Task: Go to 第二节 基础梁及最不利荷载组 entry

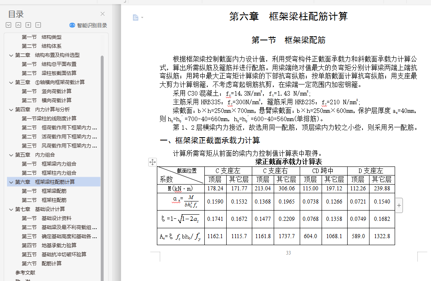Action: (59, 227)
